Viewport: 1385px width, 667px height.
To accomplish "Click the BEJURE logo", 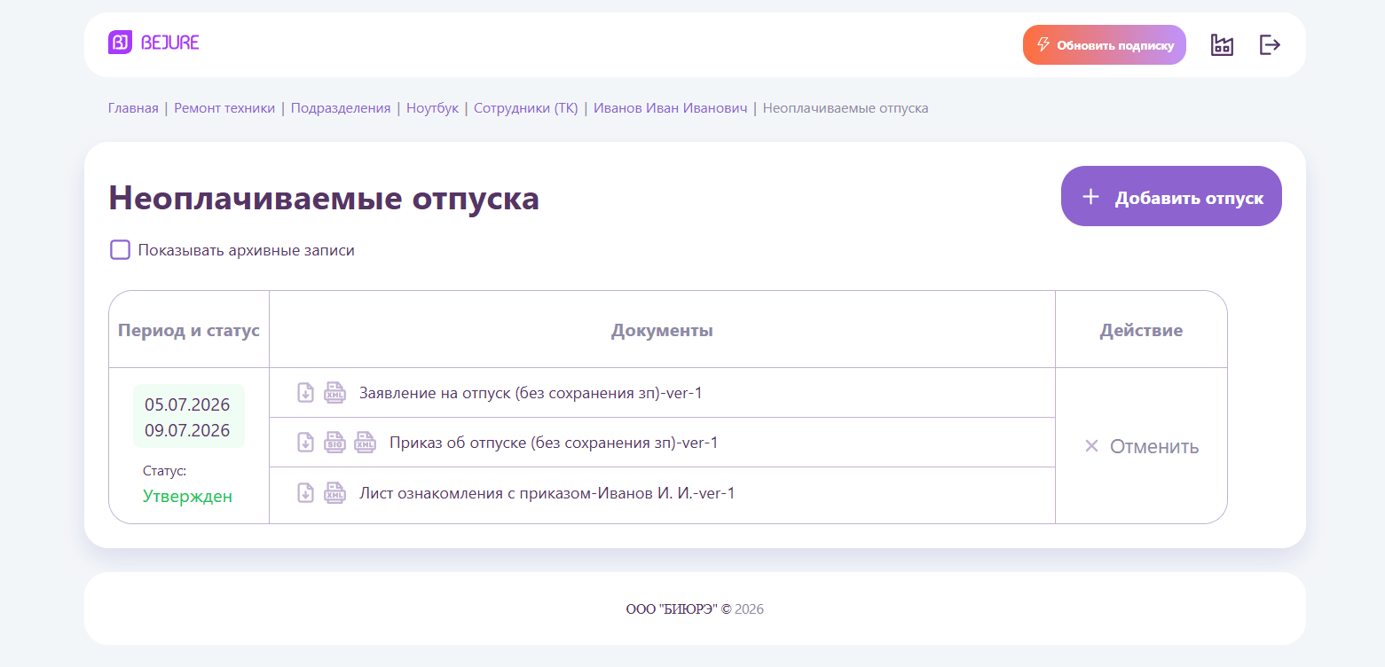I will [153, 43].
